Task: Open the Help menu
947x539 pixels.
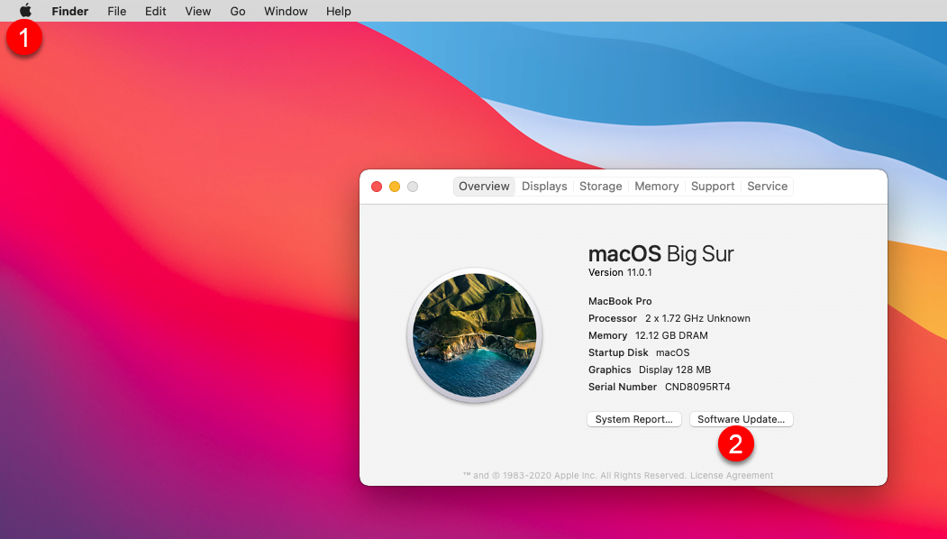Action: click(x=338, y=11)
